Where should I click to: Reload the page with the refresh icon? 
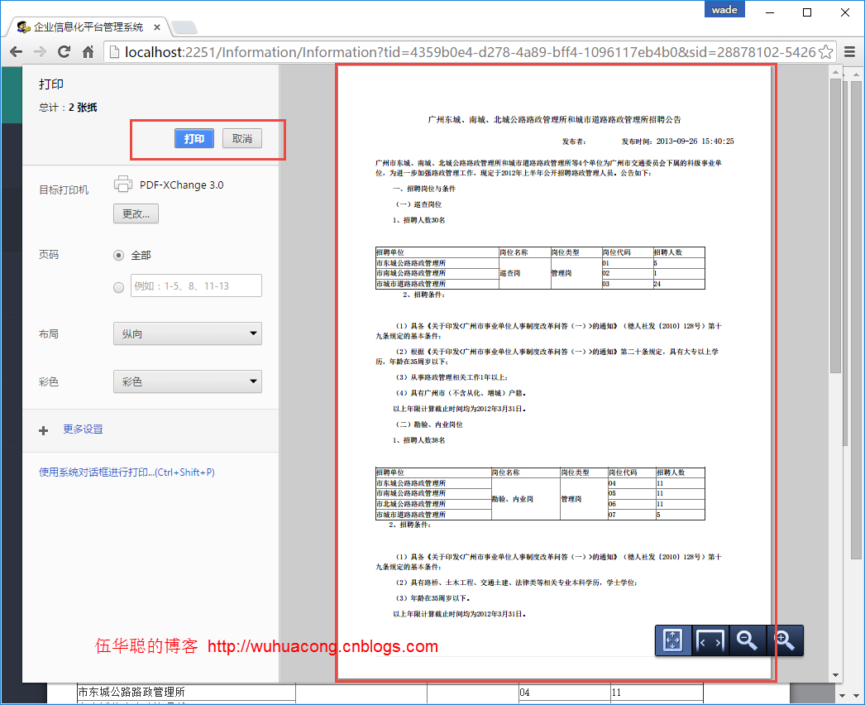[64, 52]
